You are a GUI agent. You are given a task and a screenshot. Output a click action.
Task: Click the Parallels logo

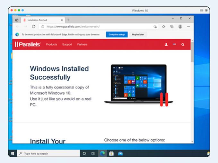coord(28,44)
